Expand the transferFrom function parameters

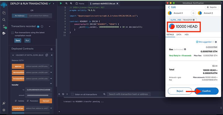pos(51,108)
